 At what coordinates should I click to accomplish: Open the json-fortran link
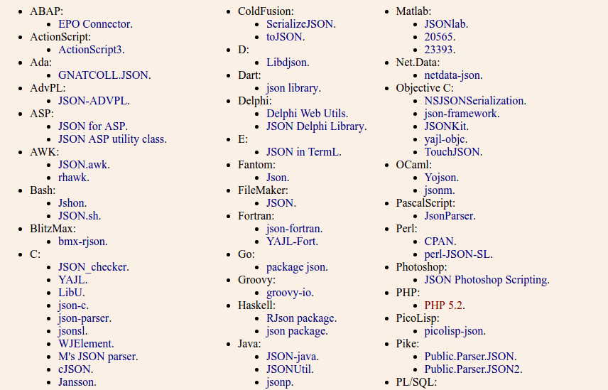pyautogui.click(x=293, y=229)
